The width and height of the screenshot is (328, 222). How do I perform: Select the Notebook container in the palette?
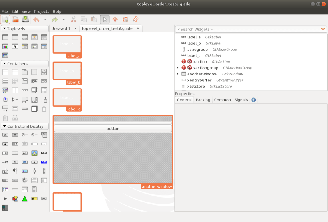[x=25, y=72]
